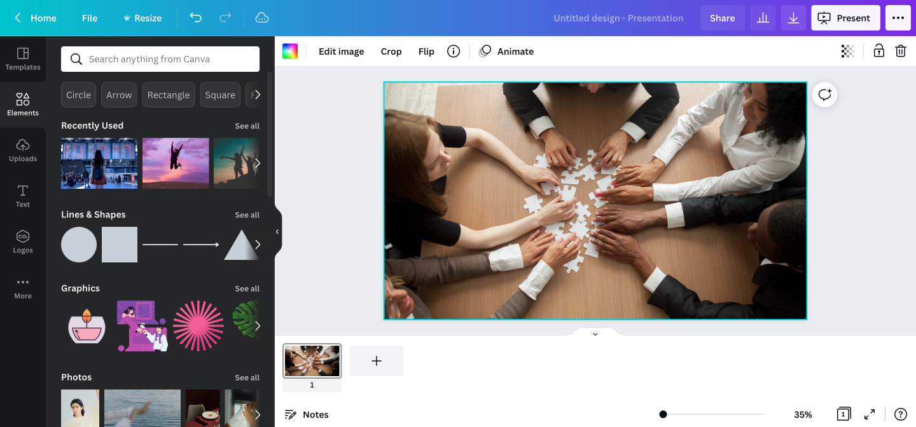This screenshot has width=916, height=427.
Task: Add the arrow line shape
Action: click(201, 245)
